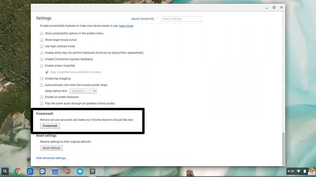Toggle show large mouse cursor
The width and height of the screenshot is (316, 177).
[x=42, y=40]
